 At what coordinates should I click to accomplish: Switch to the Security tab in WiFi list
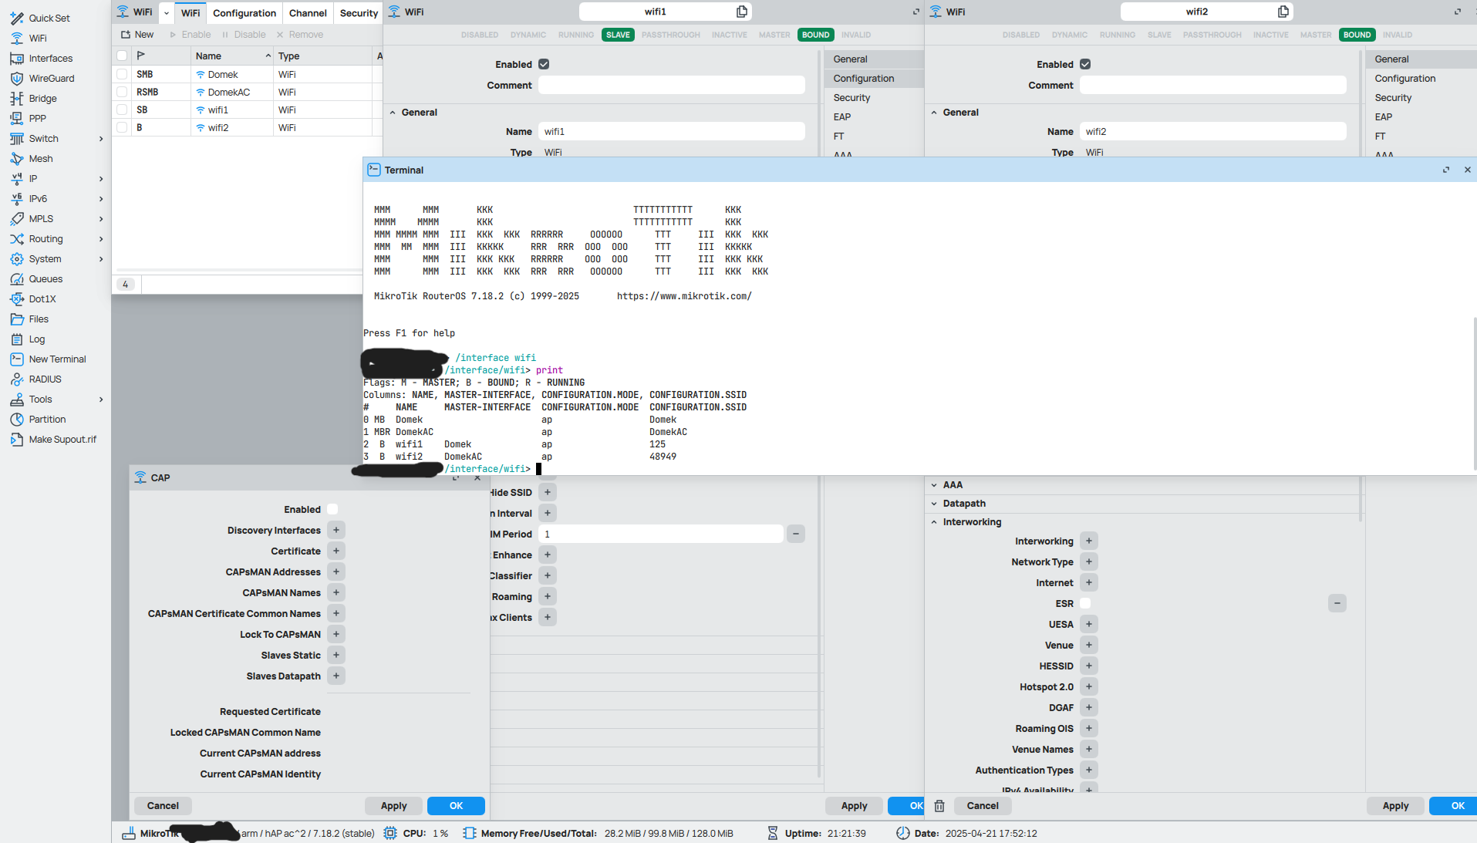click(x=359, y=13)
